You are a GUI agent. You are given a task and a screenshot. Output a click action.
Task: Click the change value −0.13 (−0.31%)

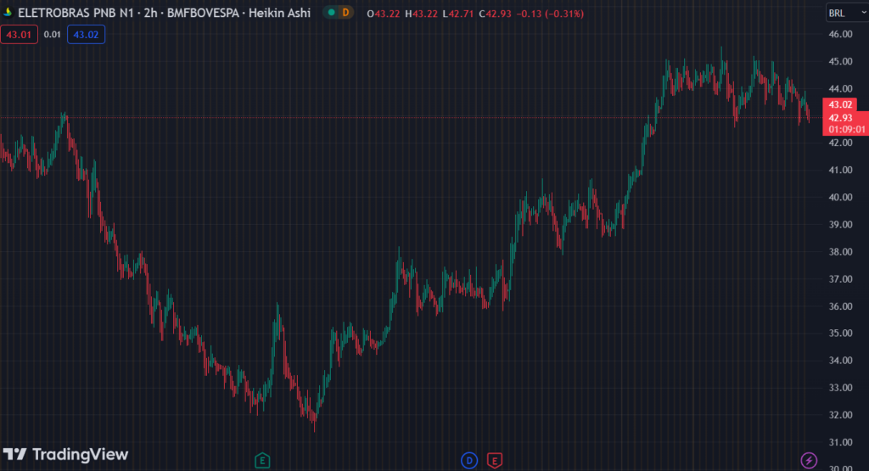tap(550, 14)
